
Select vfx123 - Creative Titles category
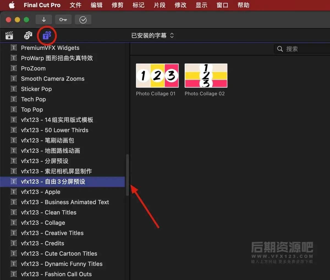pos(62,233)
